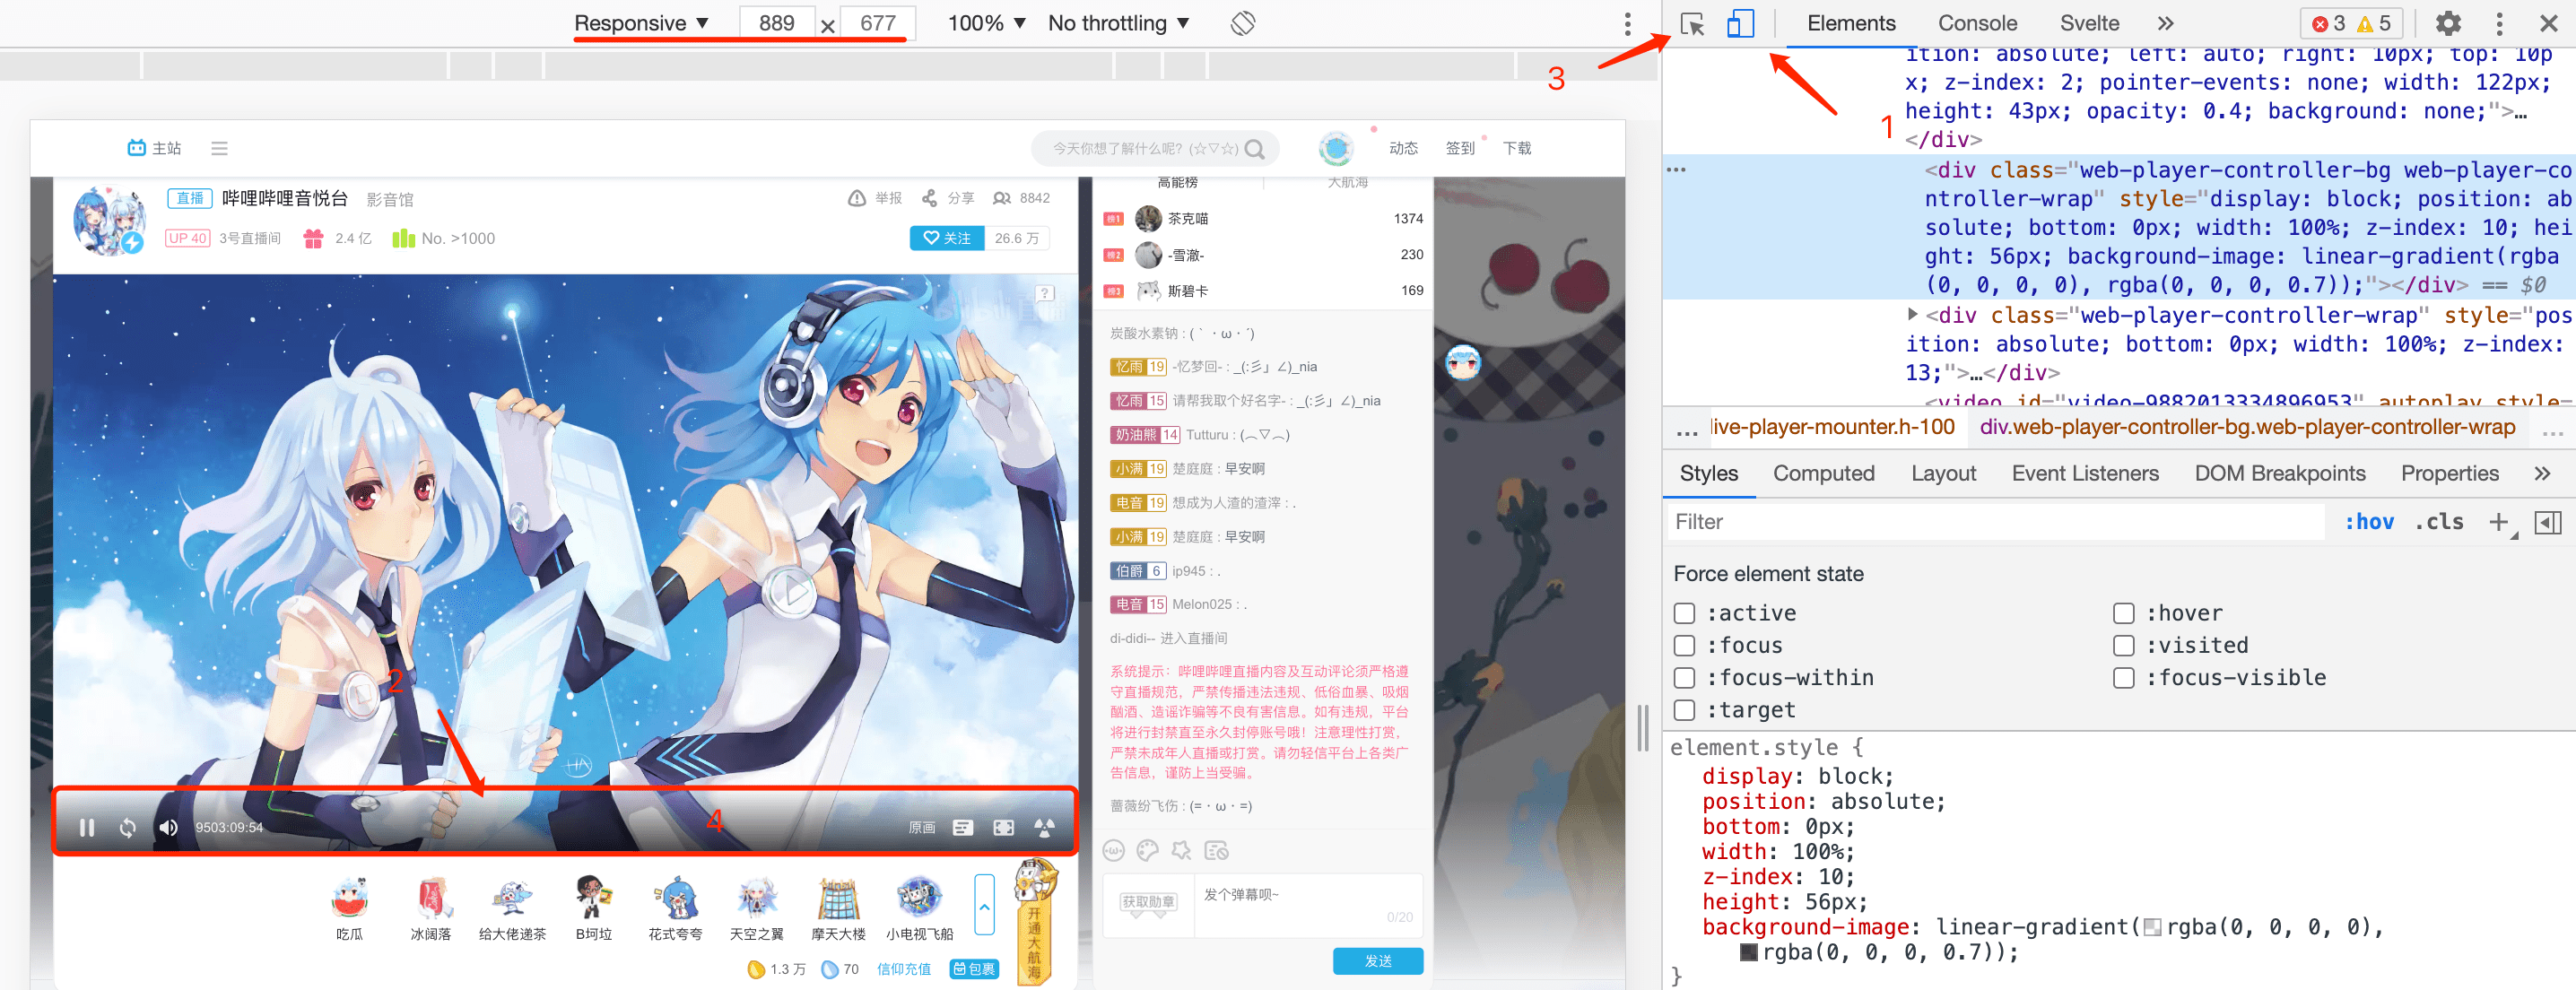Open the hamburger menu next to 主站
Screen dimensions: 2576x990
coord(219,148)
